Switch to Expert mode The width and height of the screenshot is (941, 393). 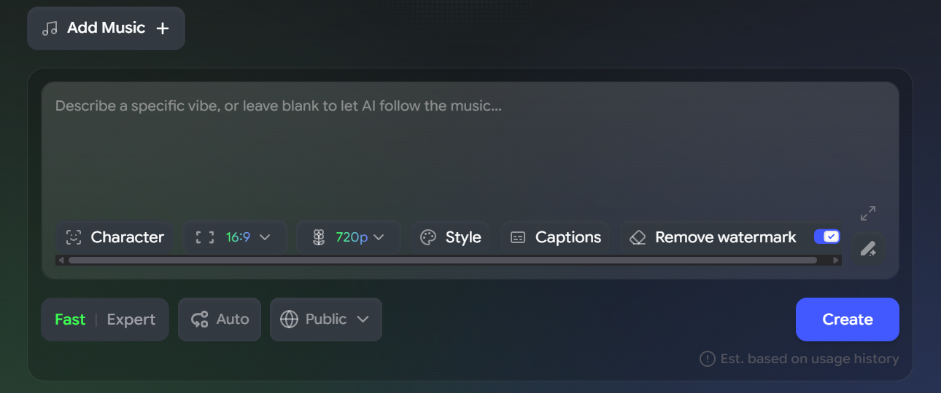click(131, 319)
